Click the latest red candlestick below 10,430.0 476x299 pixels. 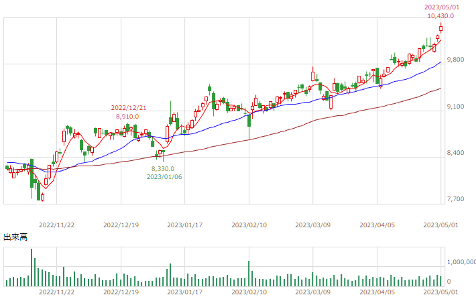pos(440,28)
